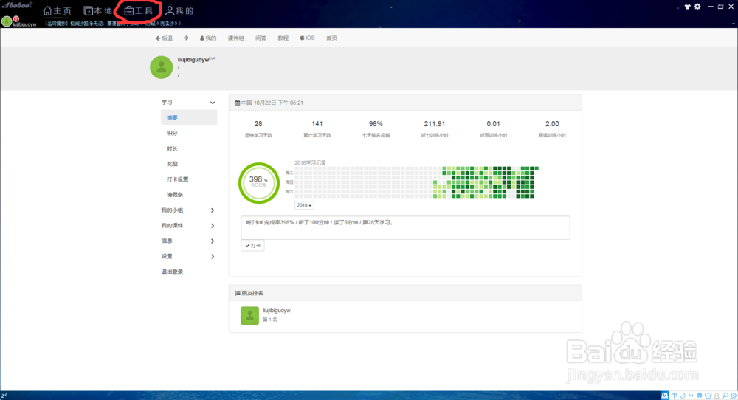This screenshot has height=400, width=738.
Task: Open 打卡设置 in the sidebar
Action: pyautogui.click(x=177, y=179)
